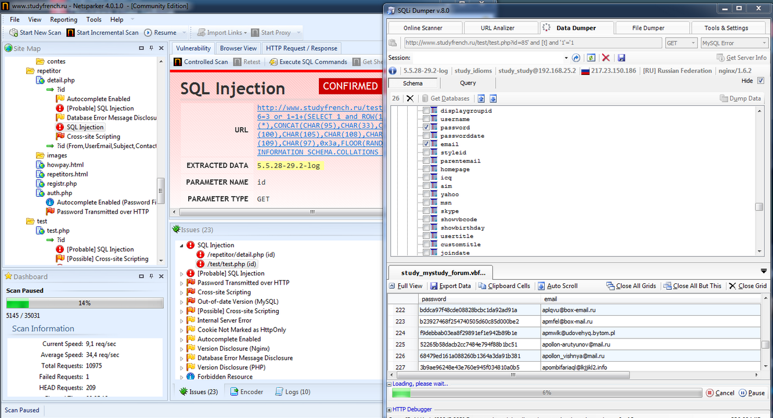Check the passworddate column checkbox
Viewport: 773px width, 418px height.
point(426,136)
